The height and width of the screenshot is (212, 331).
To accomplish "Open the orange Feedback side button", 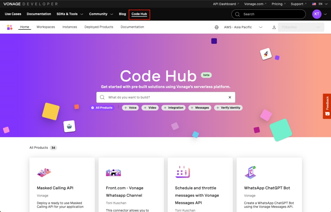I will [327, 106].
